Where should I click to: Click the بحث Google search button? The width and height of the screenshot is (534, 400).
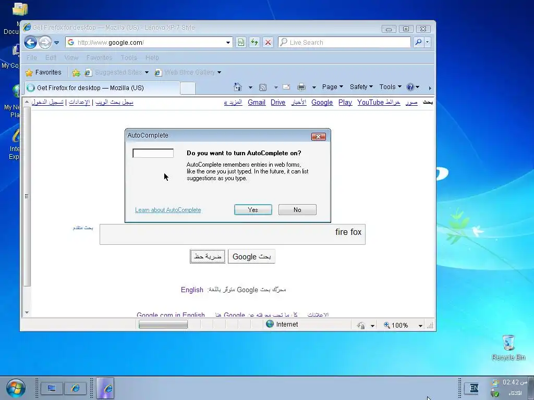[251, 257]
